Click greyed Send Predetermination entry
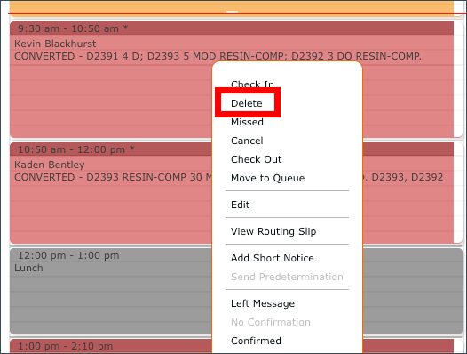The image size is (467, 354). 287,277
